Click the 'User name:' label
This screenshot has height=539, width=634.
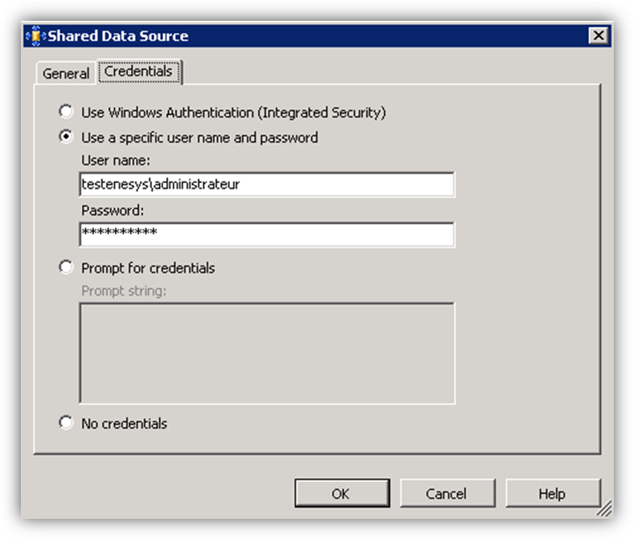[x=121, y=161]
